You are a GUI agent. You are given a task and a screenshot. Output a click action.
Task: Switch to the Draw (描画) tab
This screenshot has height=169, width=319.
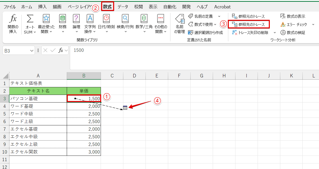point(57,7)
